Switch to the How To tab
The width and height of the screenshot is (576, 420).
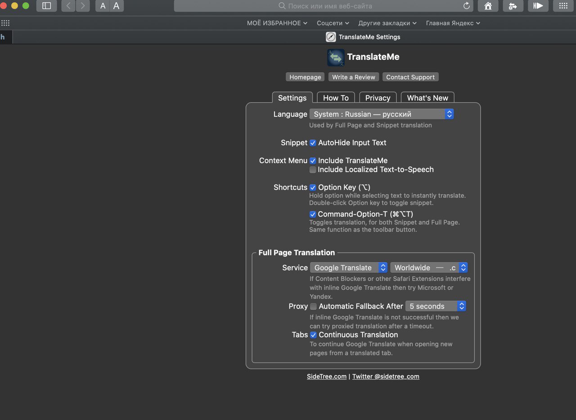(x=336, y=98)
